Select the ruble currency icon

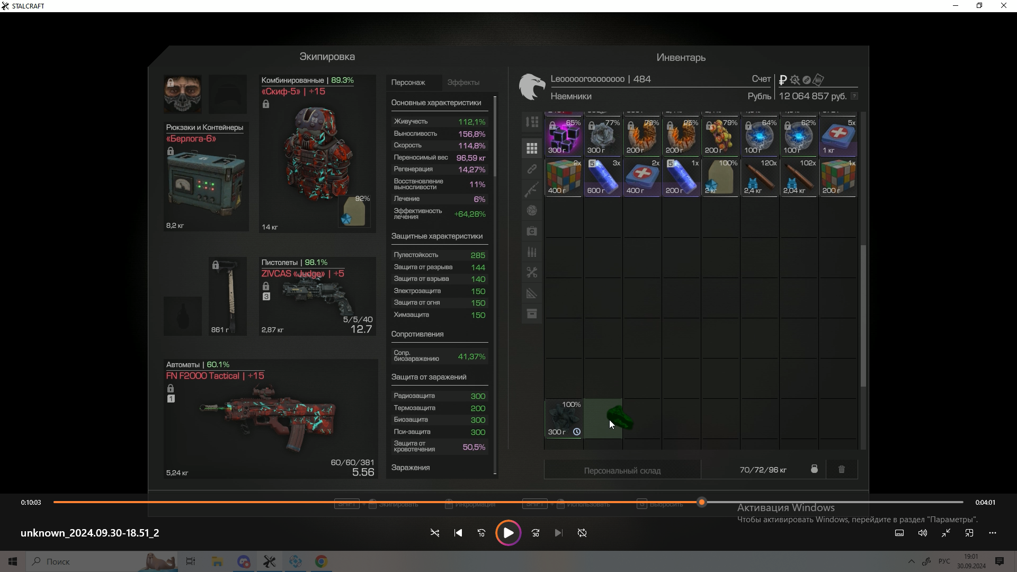tap(782, 80)
